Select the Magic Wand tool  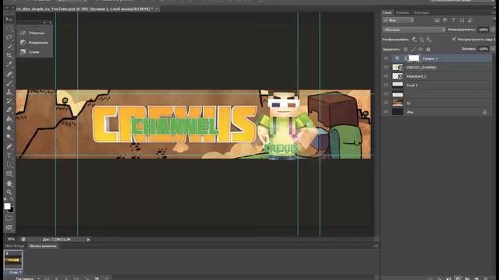[9, 47]
